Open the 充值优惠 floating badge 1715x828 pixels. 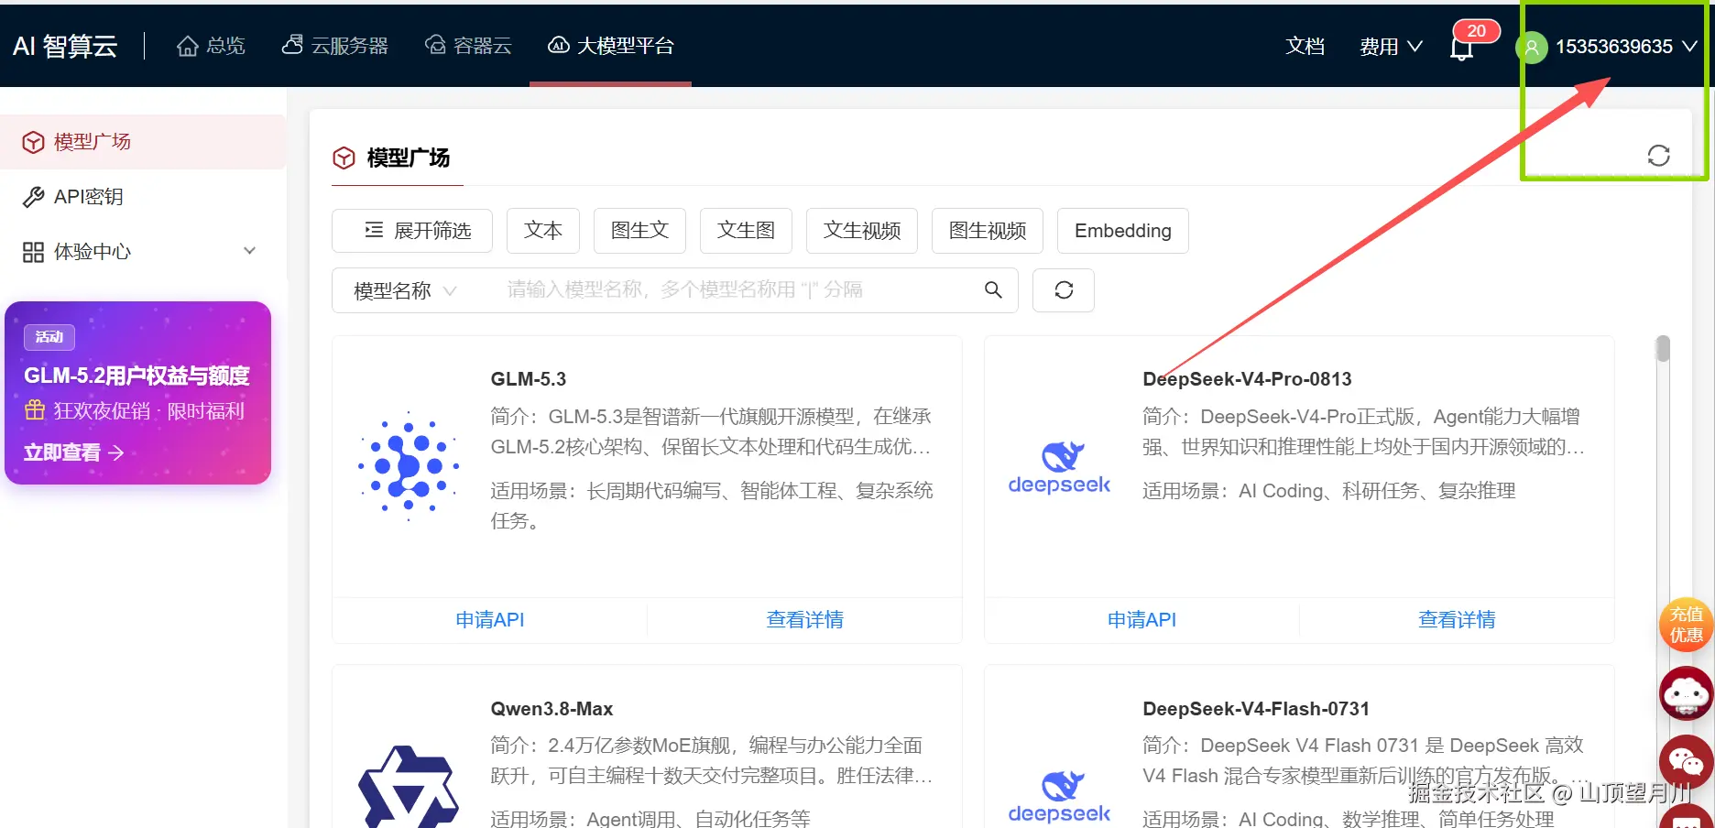1686,625
